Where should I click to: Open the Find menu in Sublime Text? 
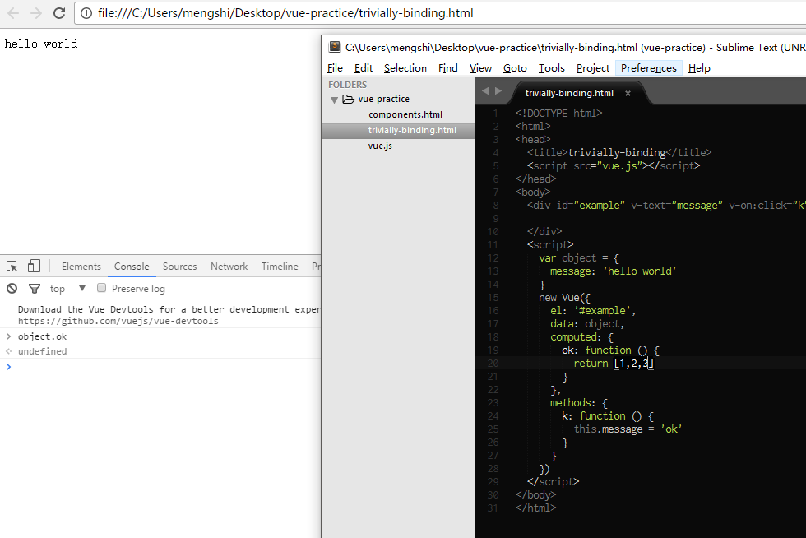[x=447, y=68]
